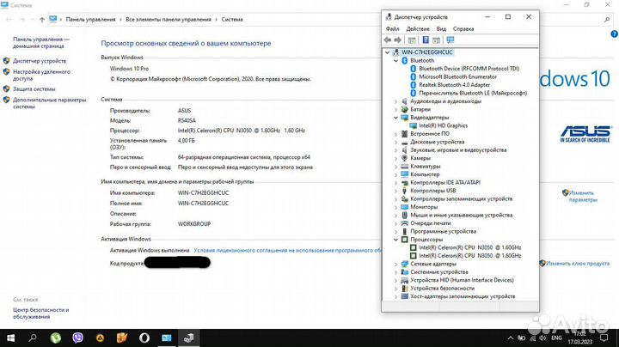Select Realtek Bluetooth 4.0 Adapter
This screenshot has height=347, width=619.
tap(455, 85)
